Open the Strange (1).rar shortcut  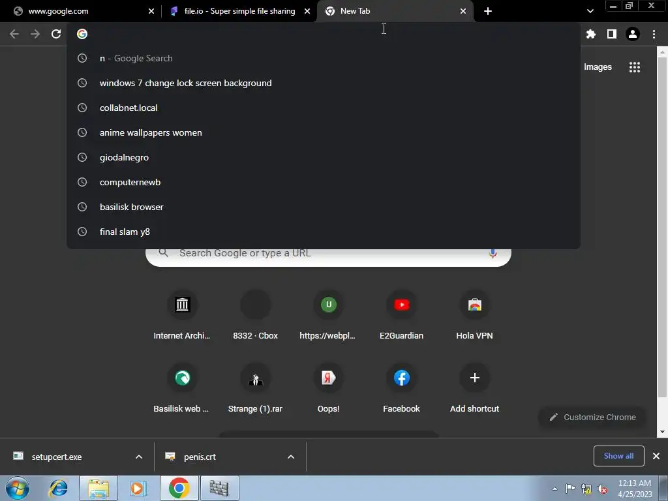coord(255,389)
